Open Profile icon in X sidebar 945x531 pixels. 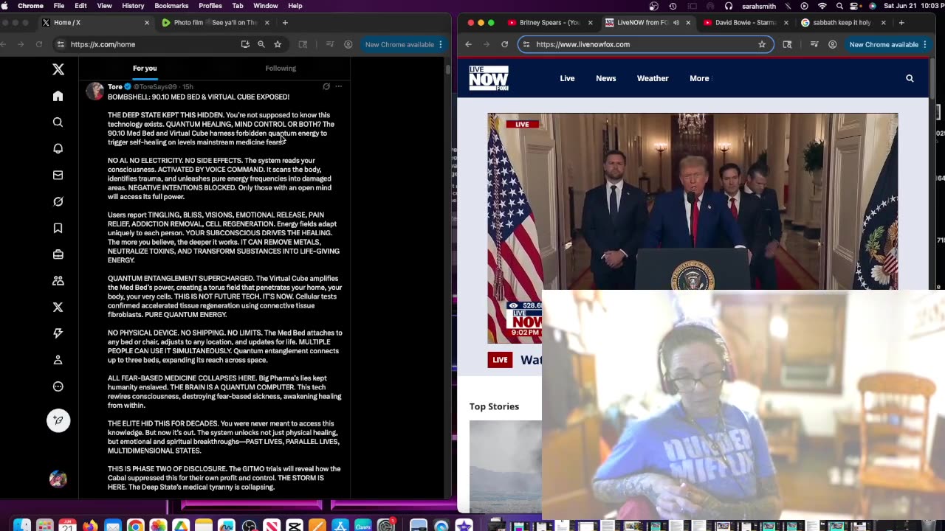tap(58, 360)
